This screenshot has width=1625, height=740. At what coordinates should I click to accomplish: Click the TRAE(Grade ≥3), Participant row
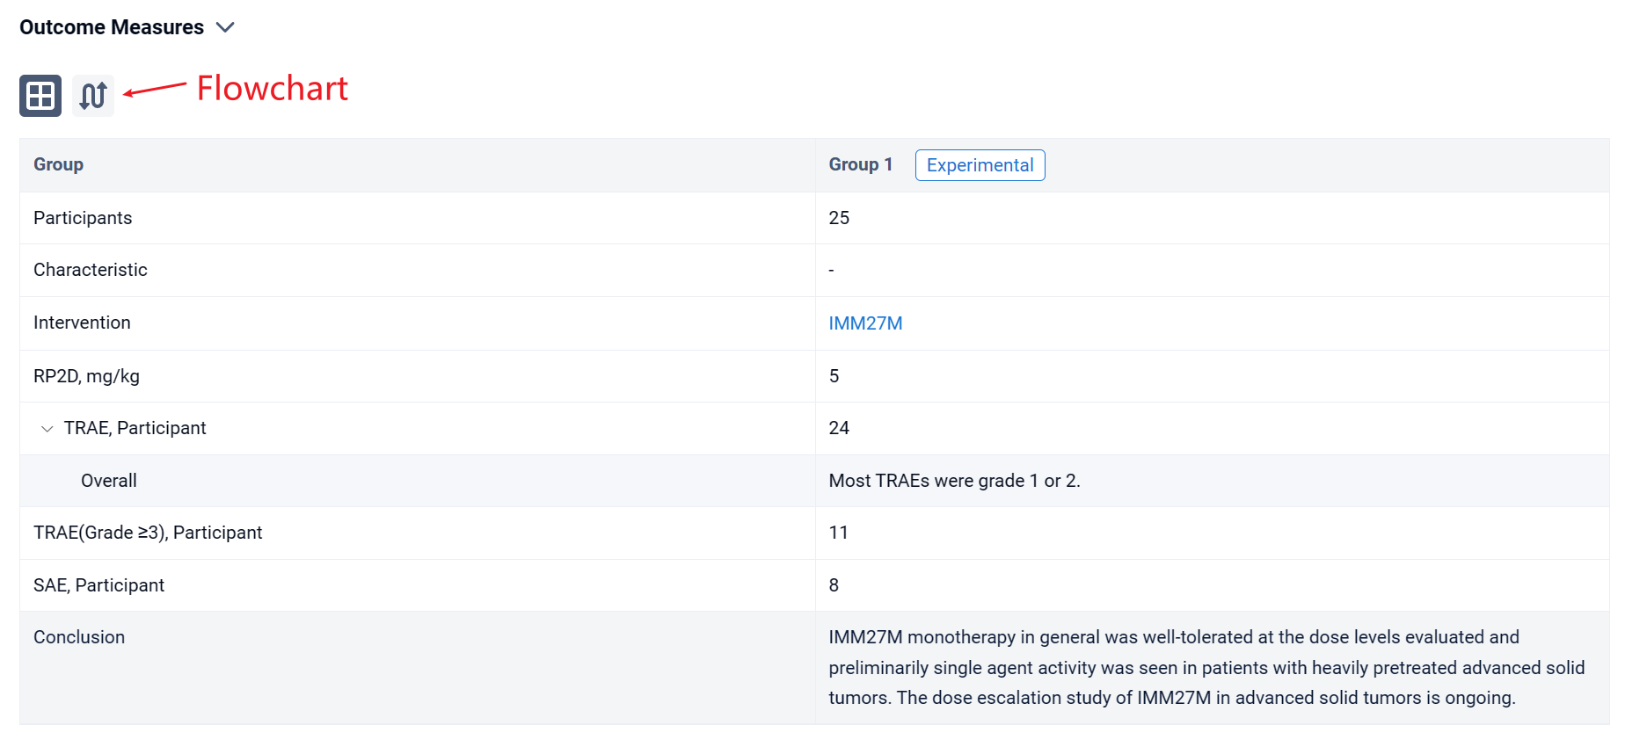click(x=148, y=533)
